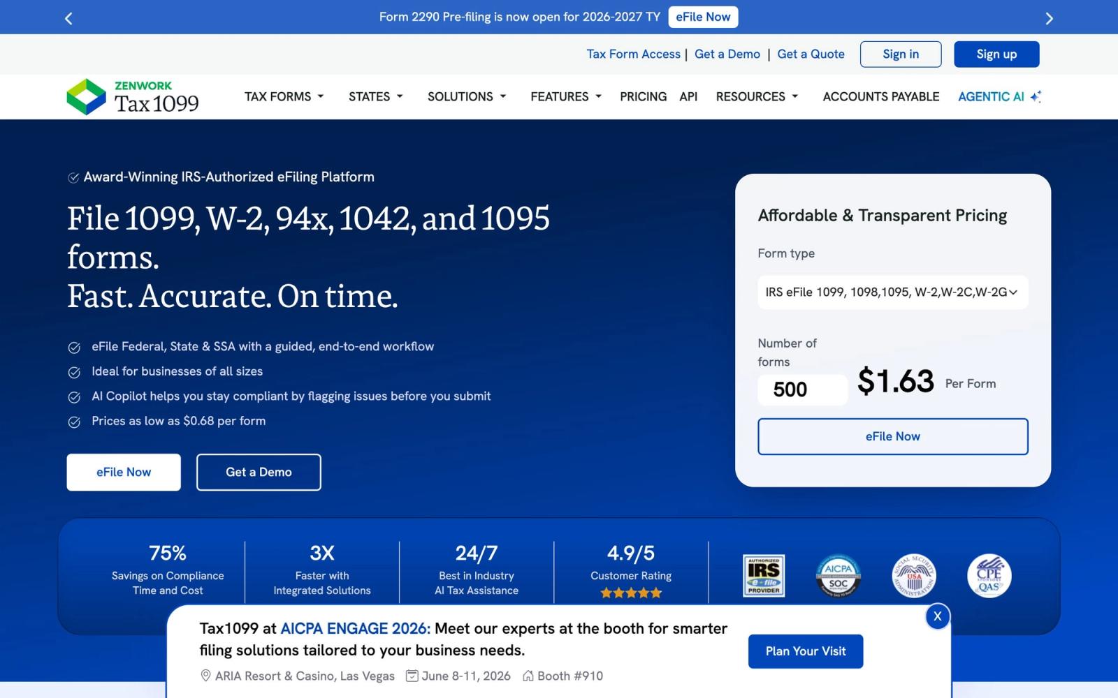The image size is (1118, 698).
Task: Click the Sign in button
Action: 901,54
